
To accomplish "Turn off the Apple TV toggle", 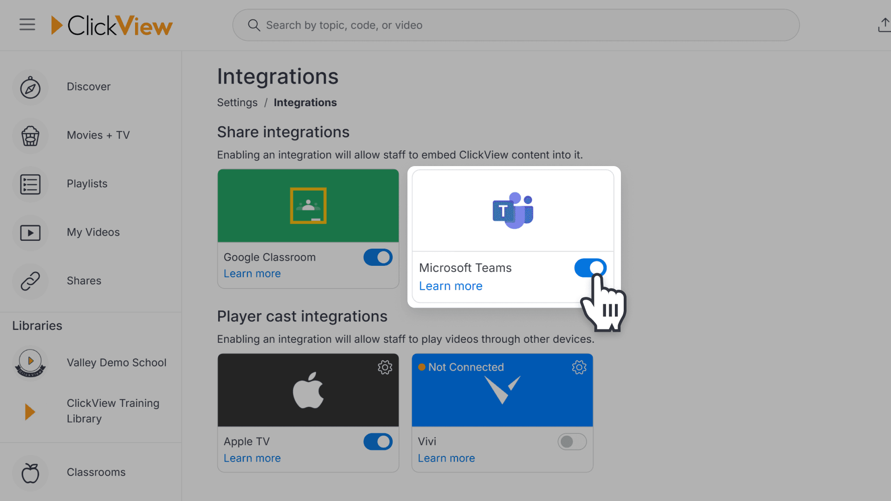I will click(378, 442).
